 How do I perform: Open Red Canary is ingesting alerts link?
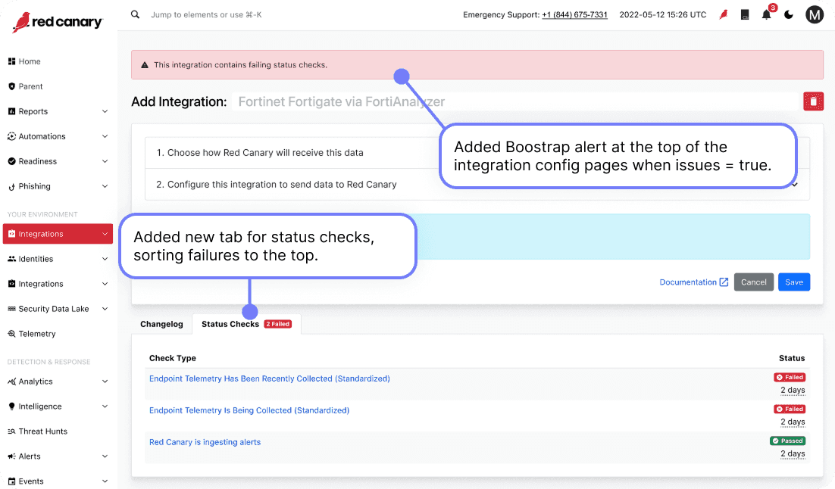tap(205, 442)
